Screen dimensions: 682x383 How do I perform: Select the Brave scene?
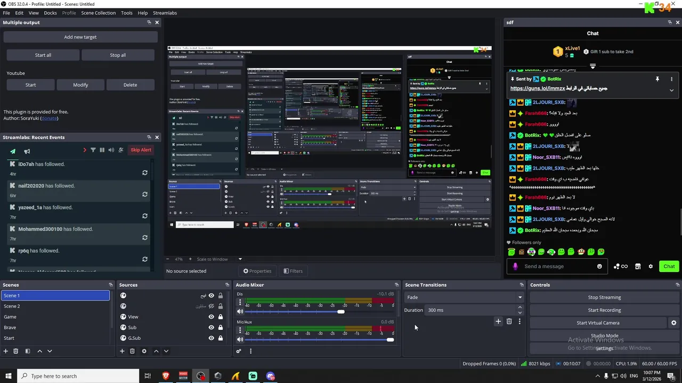click(x=55, y=328)
